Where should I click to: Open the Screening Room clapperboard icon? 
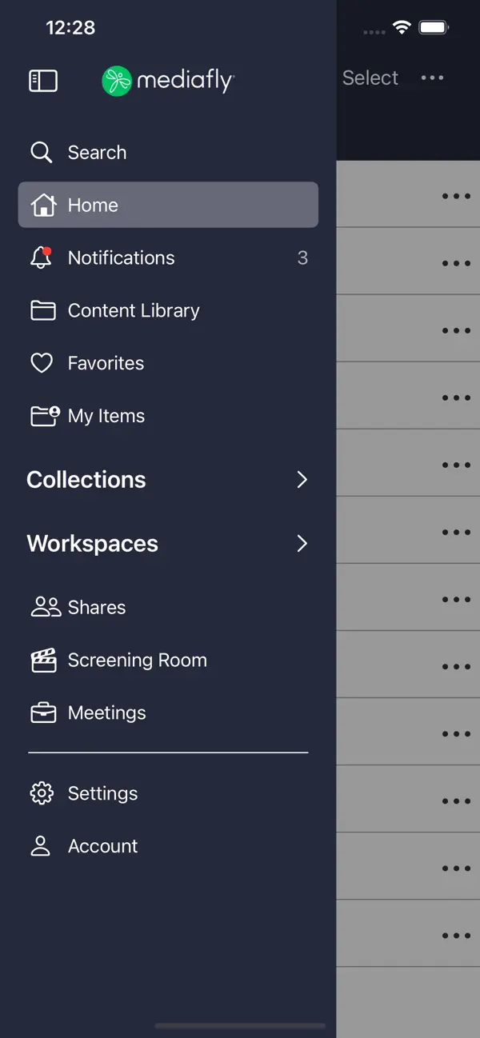43,660
